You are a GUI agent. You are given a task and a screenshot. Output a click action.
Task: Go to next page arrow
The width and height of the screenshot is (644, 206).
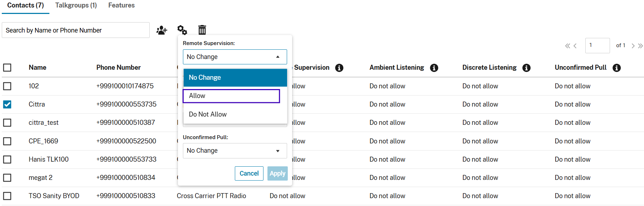(633, 46)
